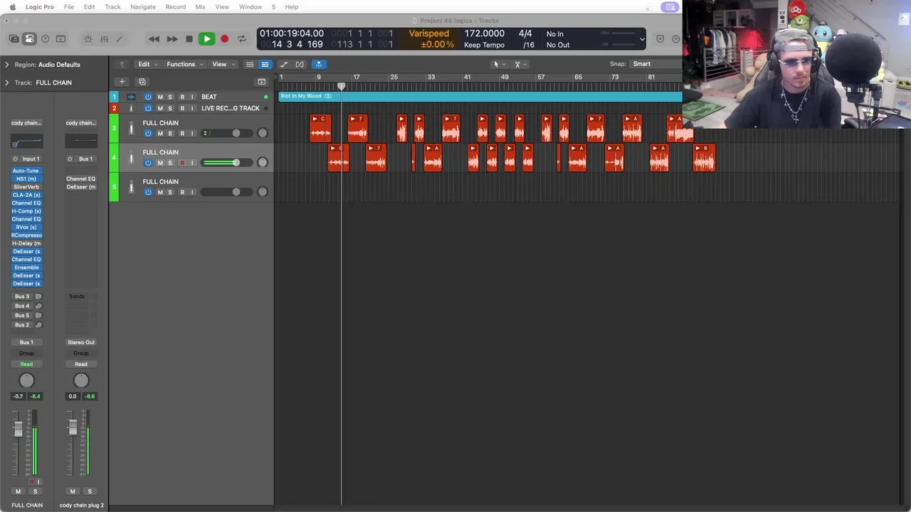Toggle power button on track 5

148,192
